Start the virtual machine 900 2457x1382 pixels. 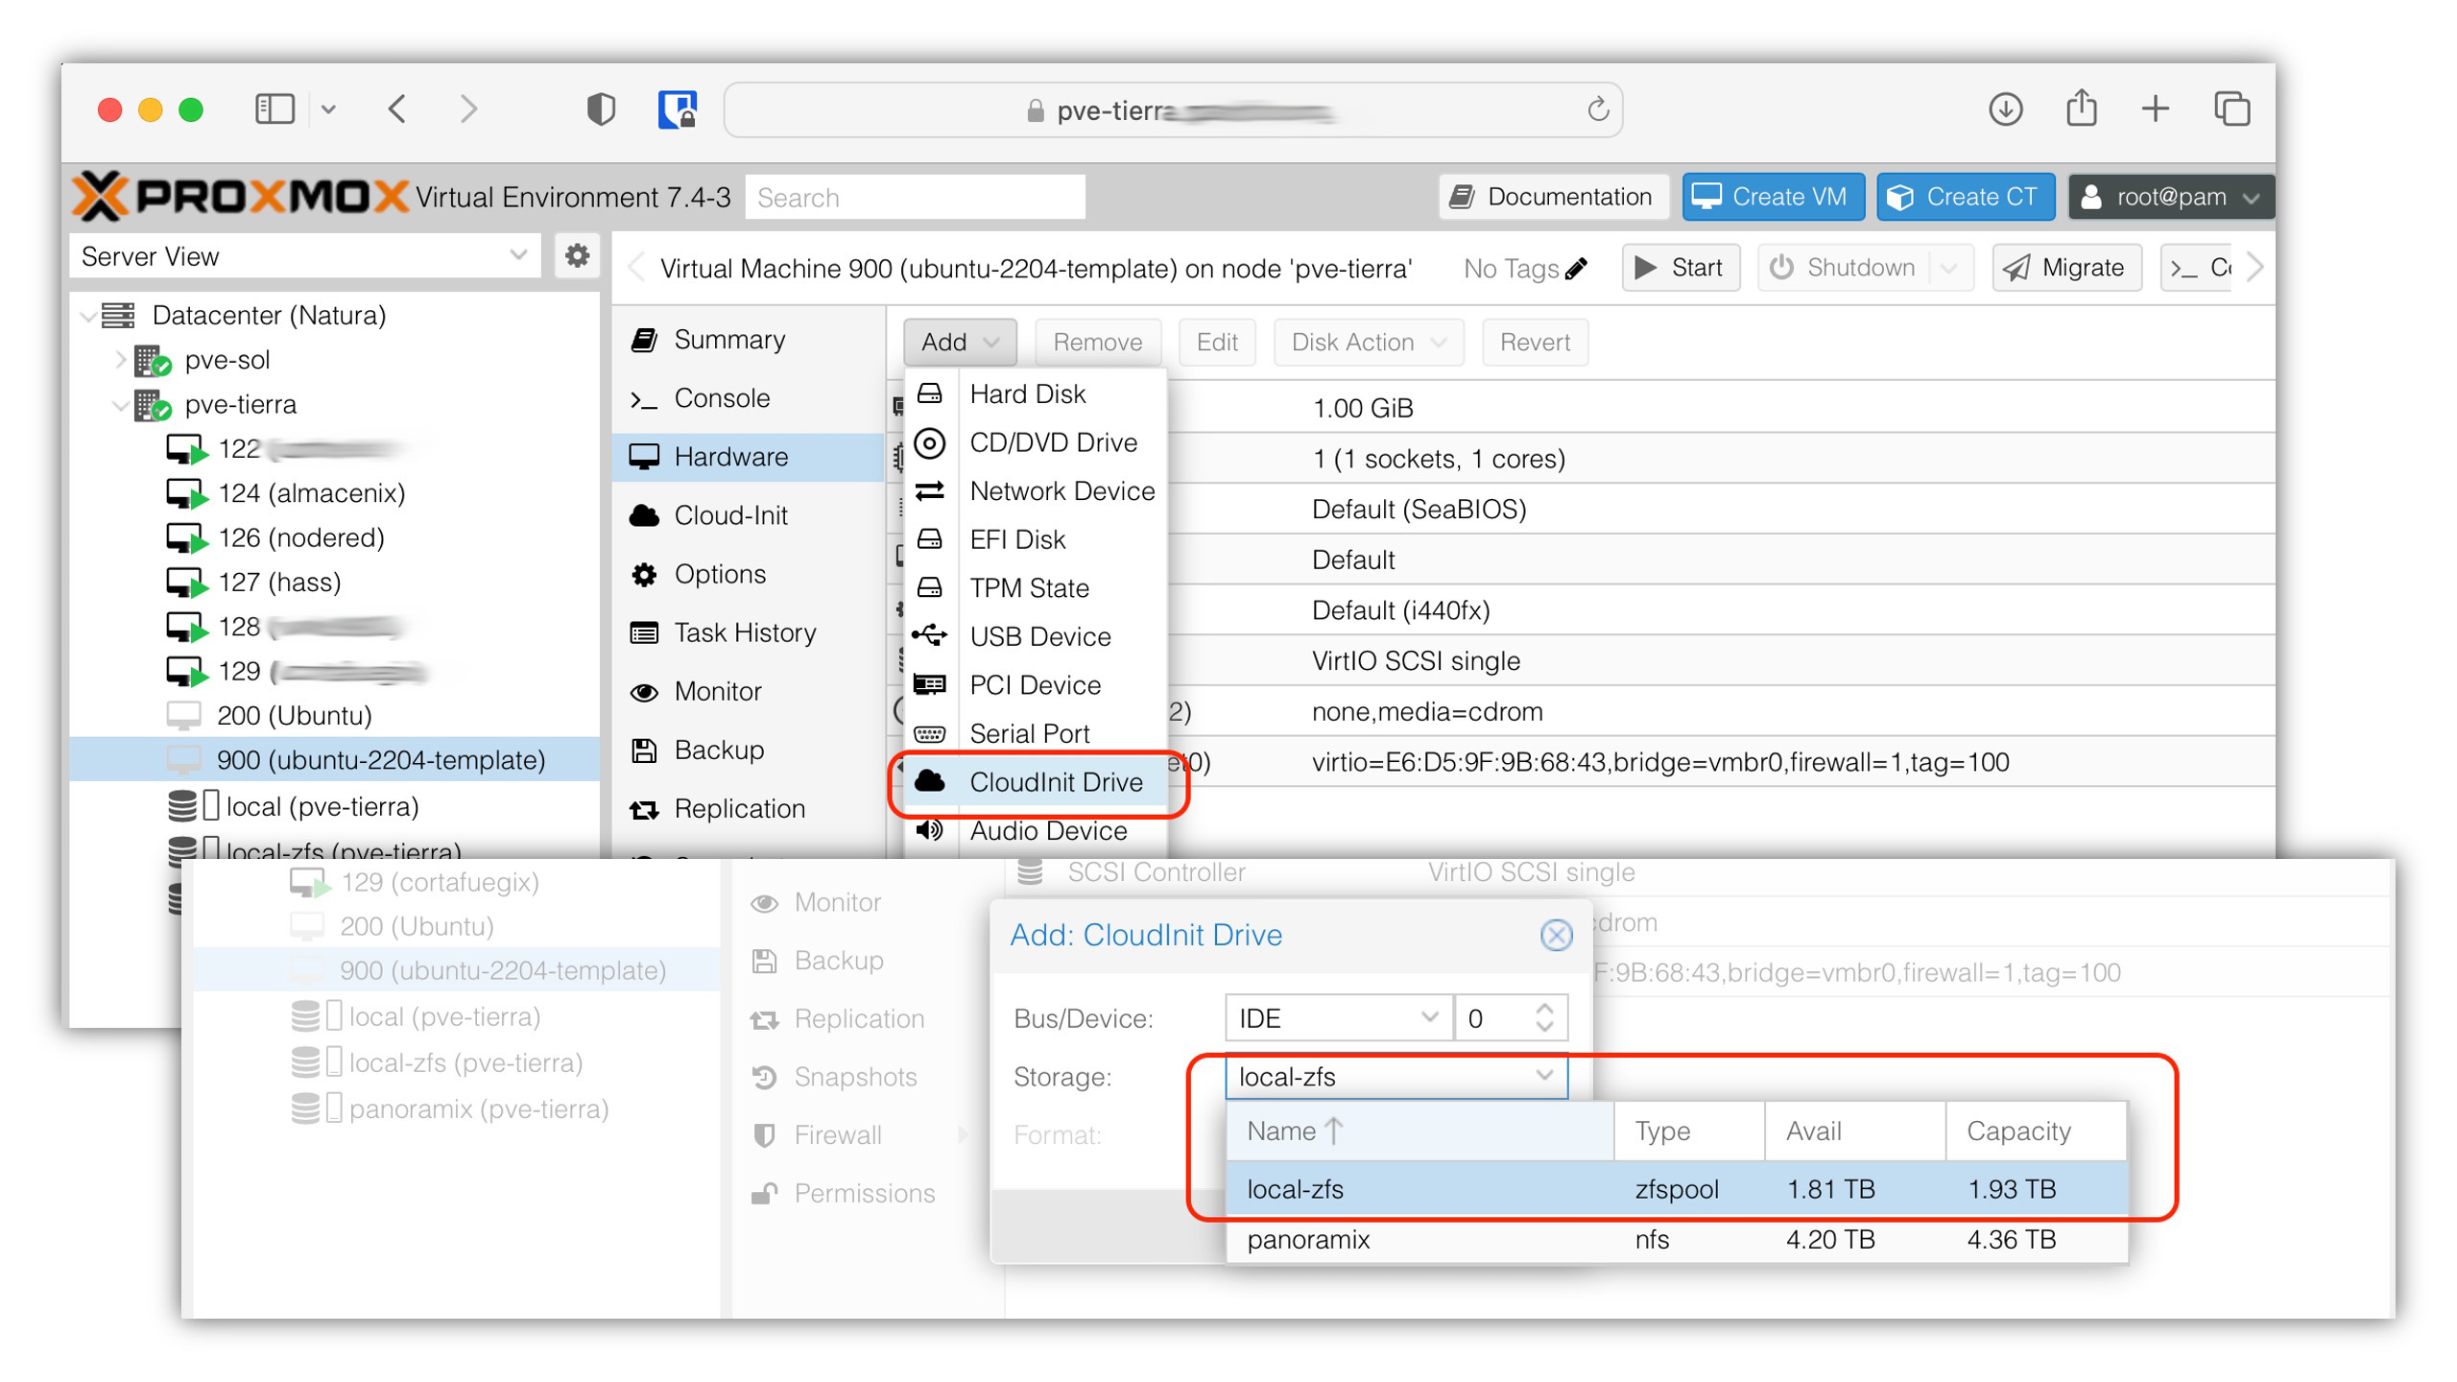1680,268
